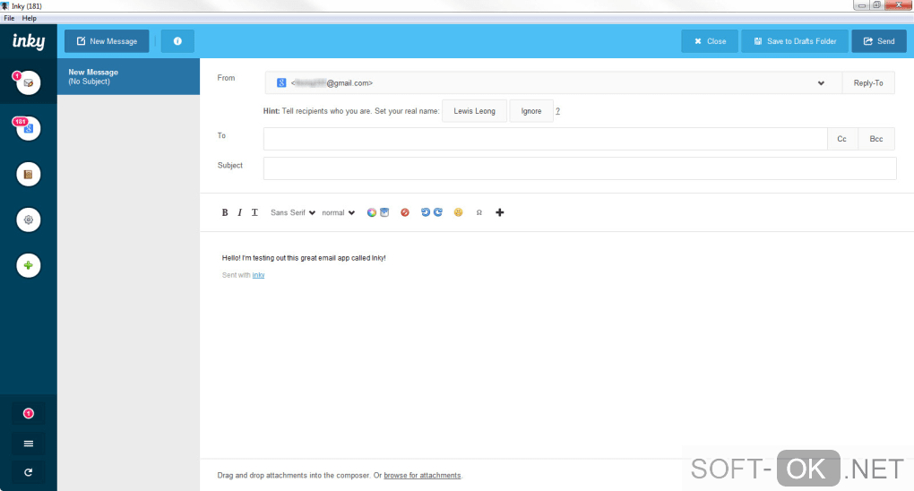
Task: Open the inky signature link
Action: tap(258, 275)
